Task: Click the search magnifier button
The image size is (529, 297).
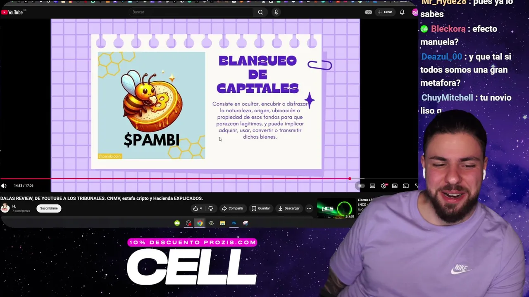Action: (260, 12)
